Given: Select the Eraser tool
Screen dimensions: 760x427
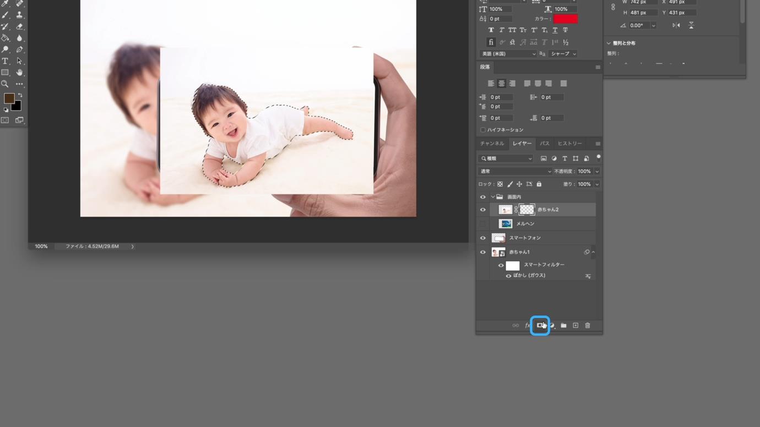Looking at the screenshot, I should (19, 26).
